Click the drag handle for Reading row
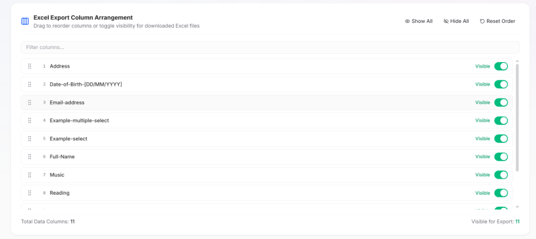The width and height of the screenshot is (536, 239). [x=30, y=193]
